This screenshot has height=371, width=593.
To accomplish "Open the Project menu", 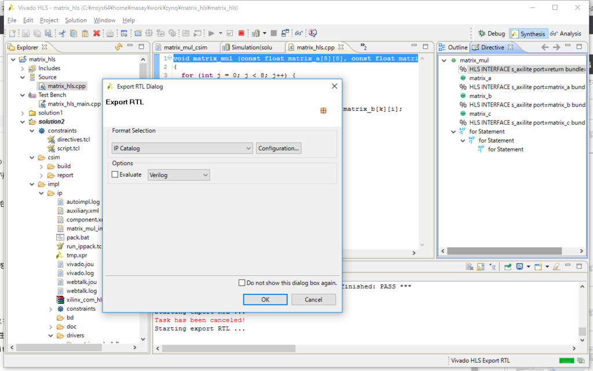I will click(x=49, y=20).
